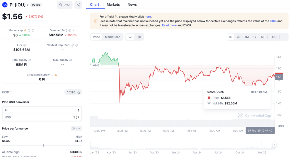This screenshot has height=157, width=290.
Task: Click the Pi IOU coin logo
Action: click(5, 5)
